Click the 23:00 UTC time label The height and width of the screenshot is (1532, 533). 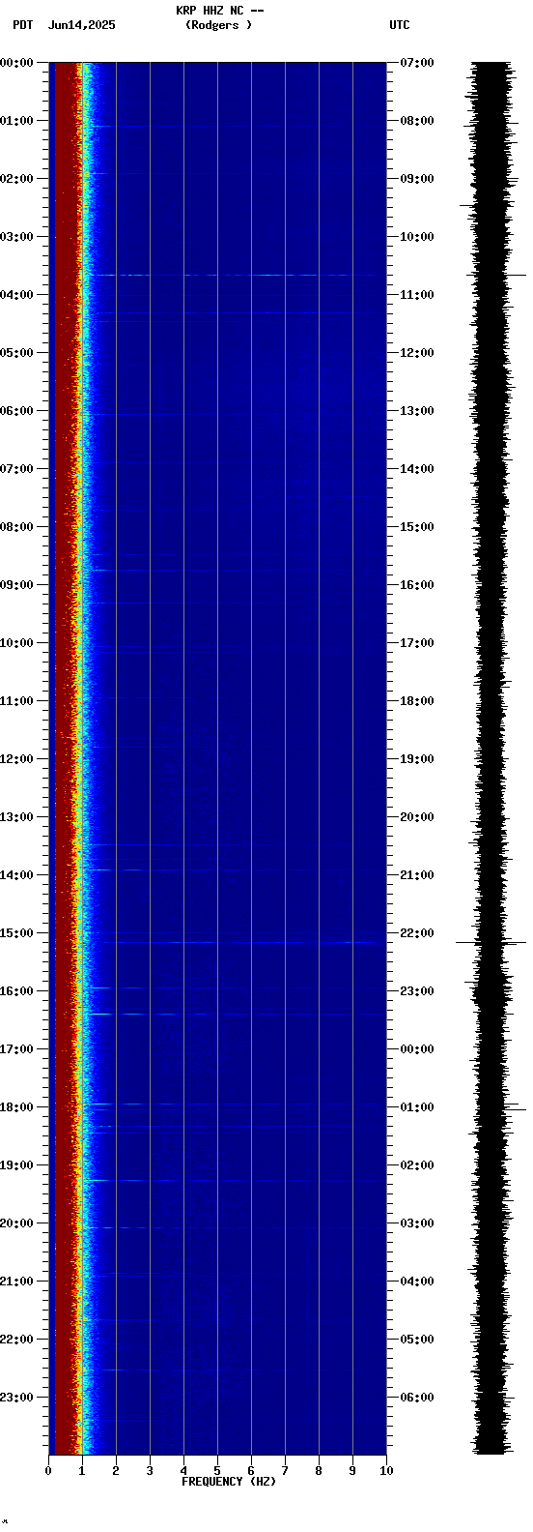pos(417,991)
